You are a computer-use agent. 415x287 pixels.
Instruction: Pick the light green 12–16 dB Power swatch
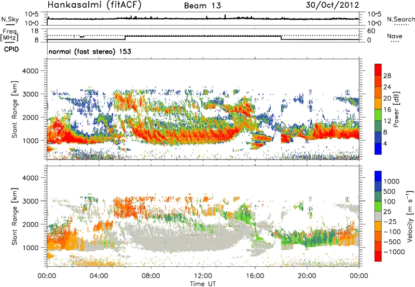pos(378,115)
